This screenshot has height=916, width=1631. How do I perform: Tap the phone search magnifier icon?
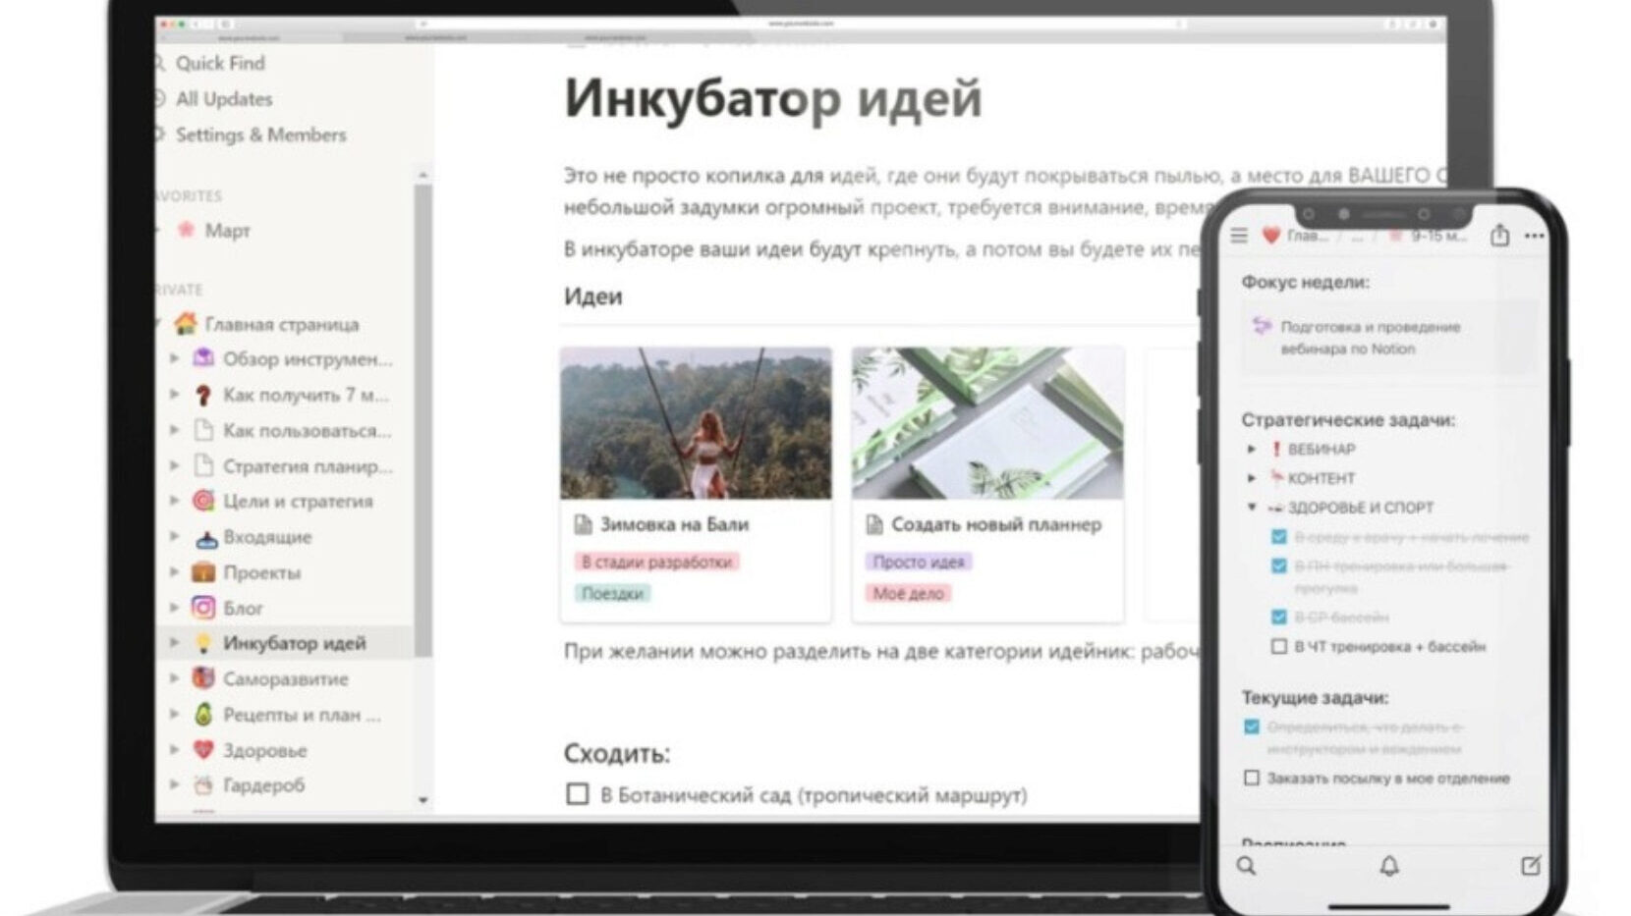(1246, 866)
